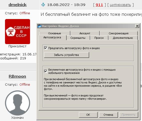Switch to the Аккаунт tab
The width and height of the screenshot is (142, 121).
click(85, 33)
